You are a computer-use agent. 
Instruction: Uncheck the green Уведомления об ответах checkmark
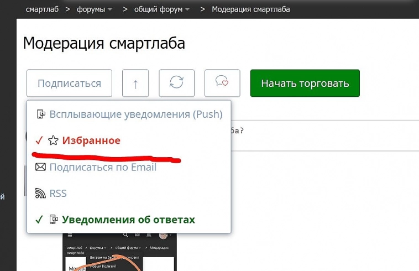tap(39, 220)
